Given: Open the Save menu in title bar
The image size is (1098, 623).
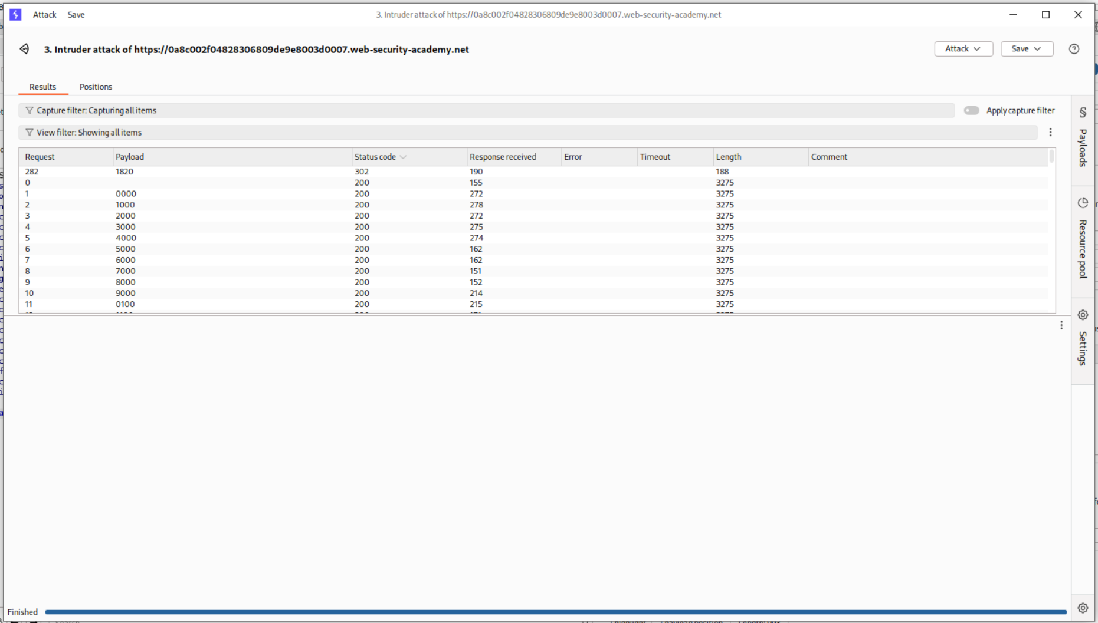Looking at the screenshot, I should click(x=76, y=15).
